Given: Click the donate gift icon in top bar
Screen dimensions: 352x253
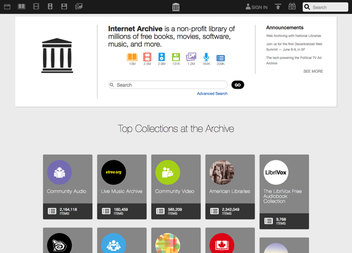Looking at the screenshot, I should [x=292, y=6].
